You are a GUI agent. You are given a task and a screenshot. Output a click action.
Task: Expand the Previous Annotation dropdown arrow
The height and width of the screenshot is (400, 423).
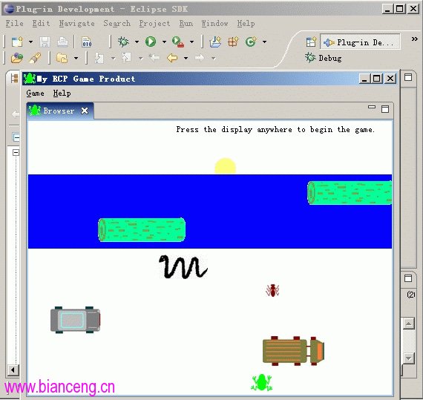140,58
